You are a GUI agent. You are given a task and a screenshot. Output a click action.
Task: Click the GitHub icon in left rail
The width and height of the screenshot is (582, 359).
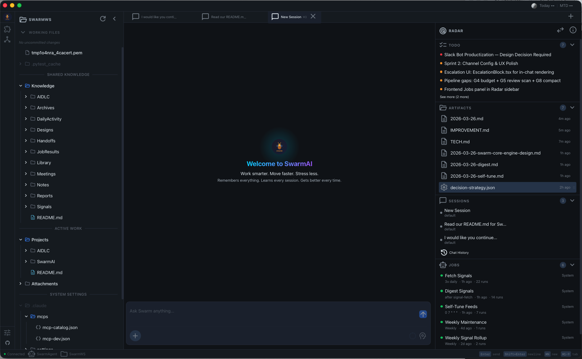(7, 343)
